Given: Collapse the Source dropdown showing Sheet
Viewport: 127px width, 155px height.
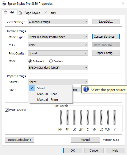Looking at the screenshot, I should click(58, 82).
